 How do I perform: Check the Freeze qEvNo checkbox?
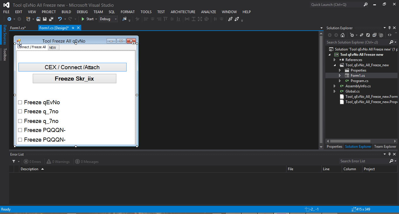coord(20,102)
